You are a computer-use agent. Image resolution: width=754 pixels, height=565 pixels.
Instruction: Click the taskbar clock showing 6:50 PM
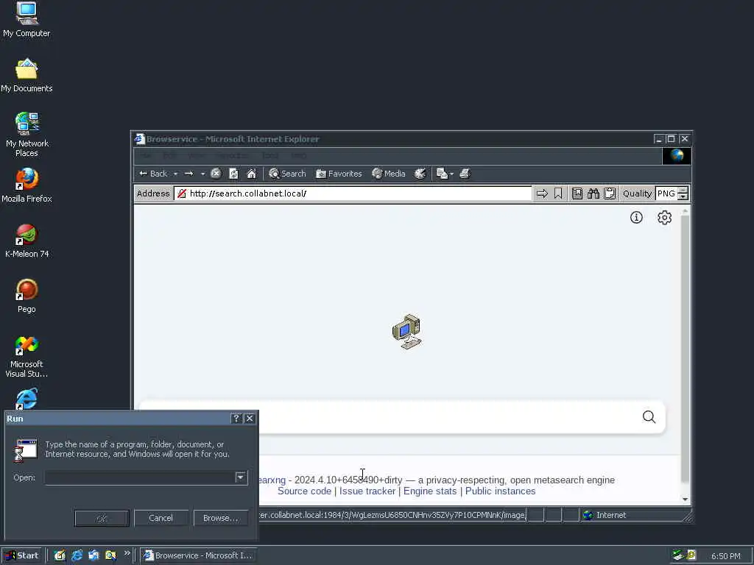click(725, 556)
